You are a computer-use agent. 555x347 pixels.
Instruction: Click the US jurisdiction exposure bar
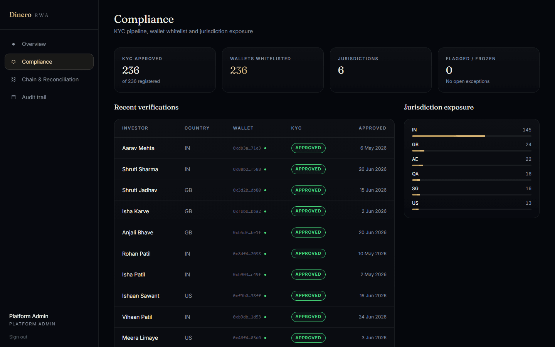pos(472,209)
